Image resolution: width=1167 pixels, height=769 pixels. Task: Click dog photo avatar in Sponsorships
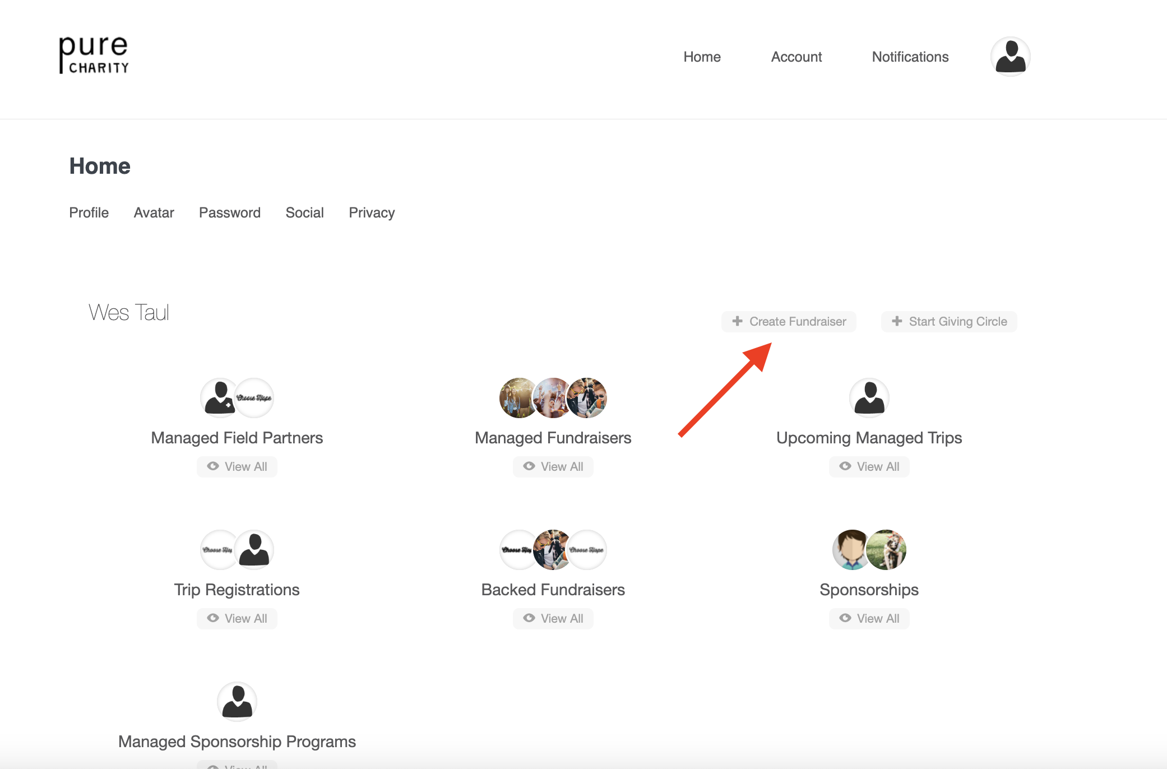(886, 550)
